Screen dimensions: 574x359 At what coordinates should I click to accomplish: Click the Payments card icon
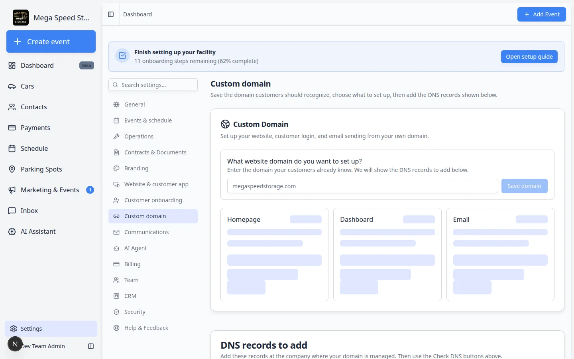(12, 128)
